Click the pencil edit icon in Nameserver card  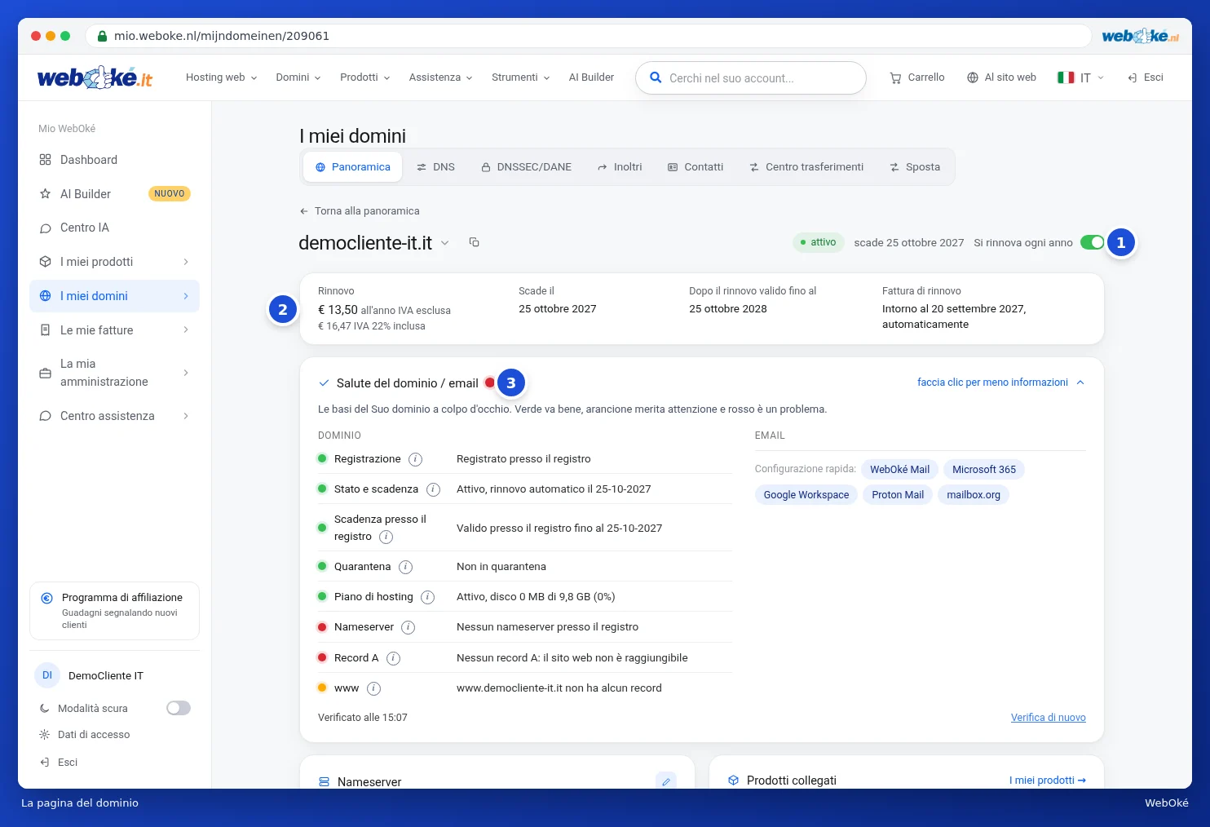tap(666, 781)
